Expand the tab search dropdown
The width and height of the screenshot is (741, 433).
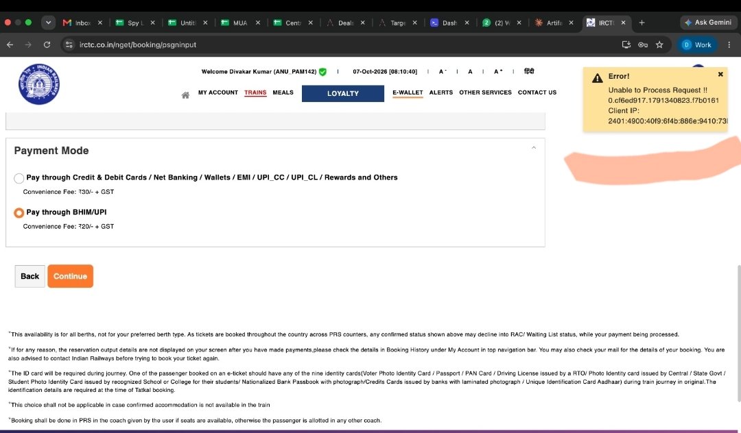[48, 23]
